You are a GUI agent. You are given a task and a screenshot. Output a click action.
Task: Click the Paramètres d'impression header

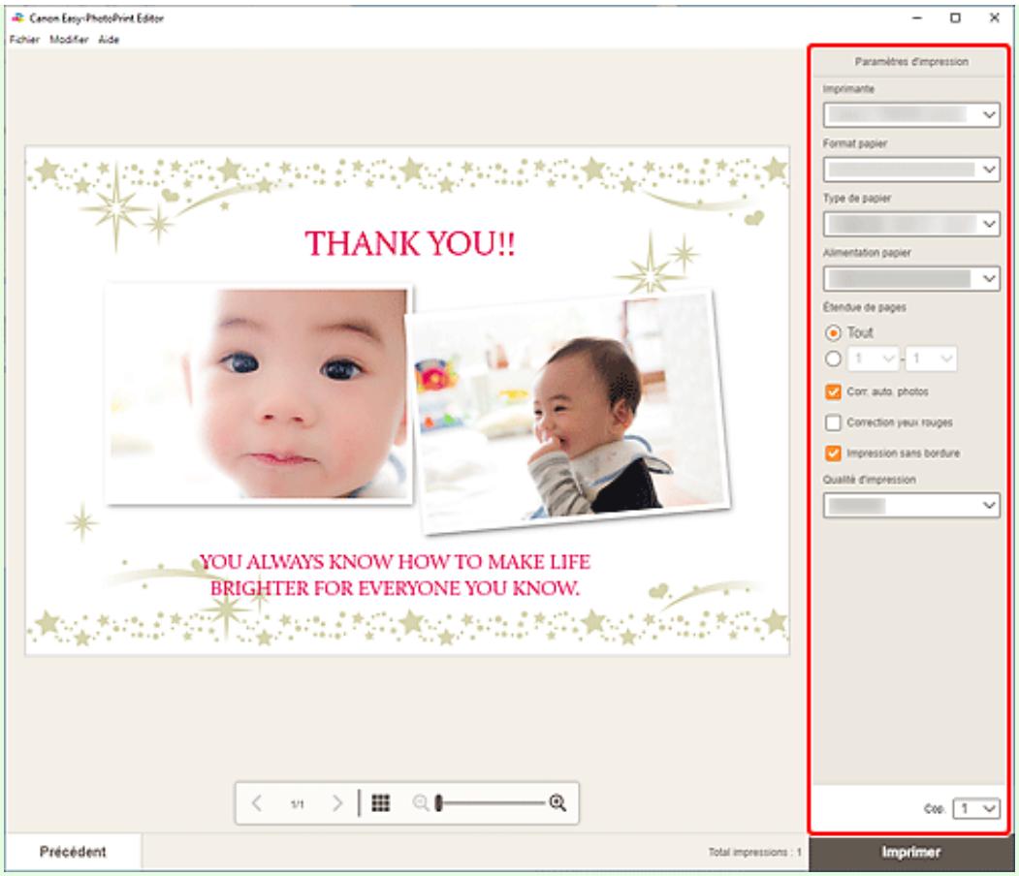911,62
